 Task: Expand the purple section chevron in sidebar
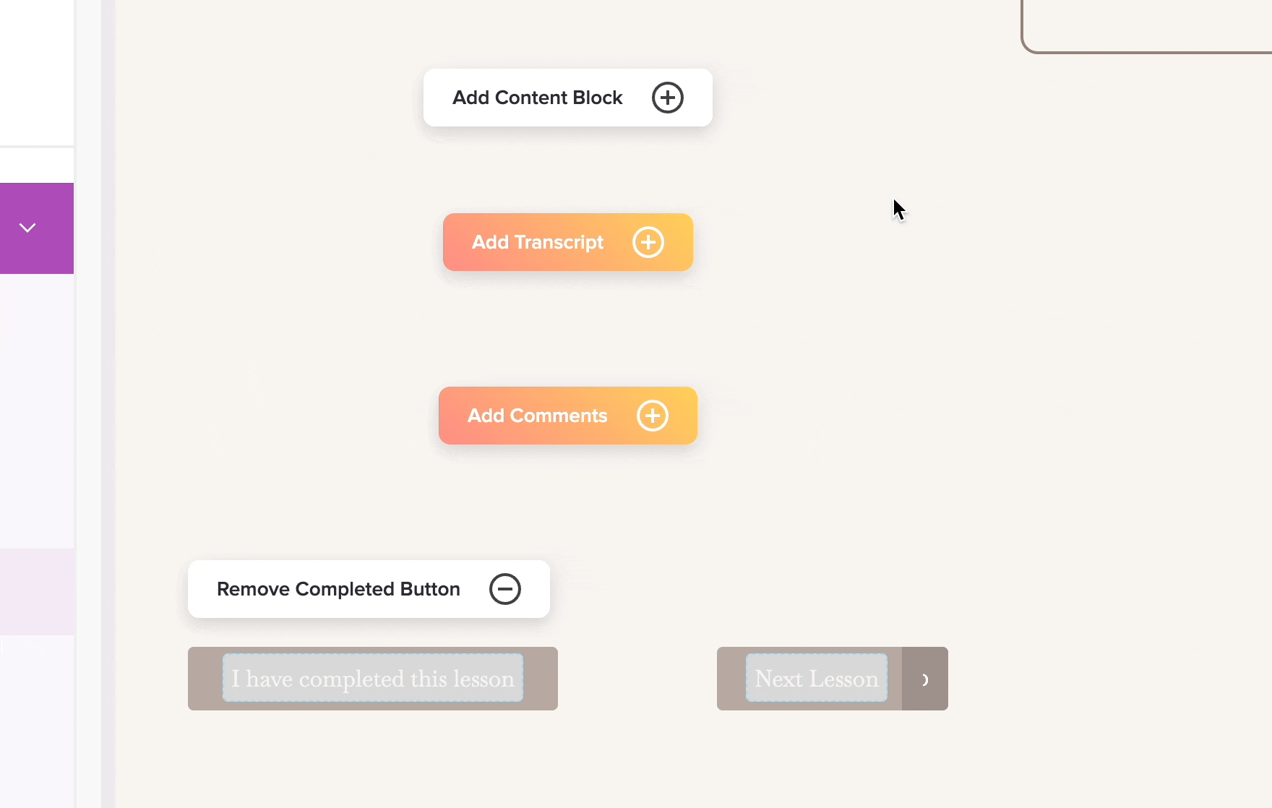[27, 228]
